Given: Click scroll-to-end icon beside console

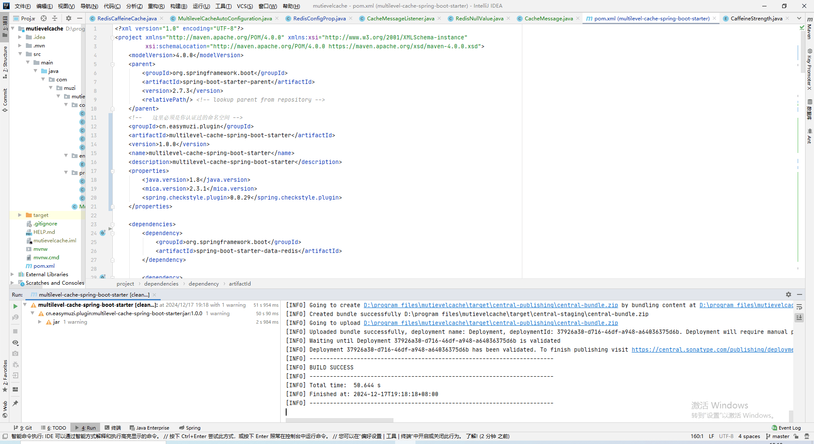Looking at the screenshot, I should [799, 317].
